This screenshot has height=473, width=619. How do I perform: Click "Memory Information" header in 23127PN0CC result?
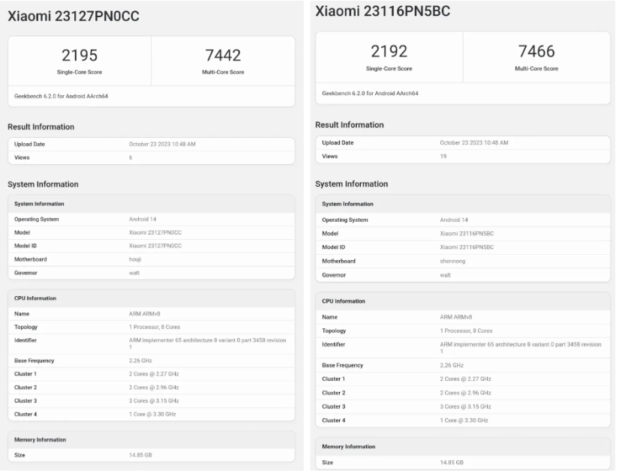coord(41,440)
